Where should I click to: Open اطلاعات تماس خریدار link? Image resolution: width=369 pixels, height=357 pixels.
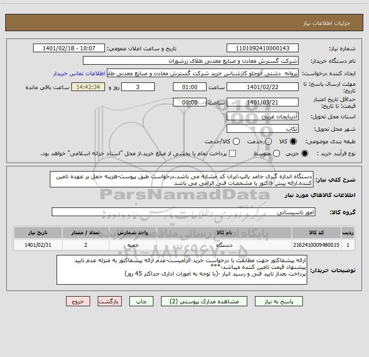[x=79, y=73]
